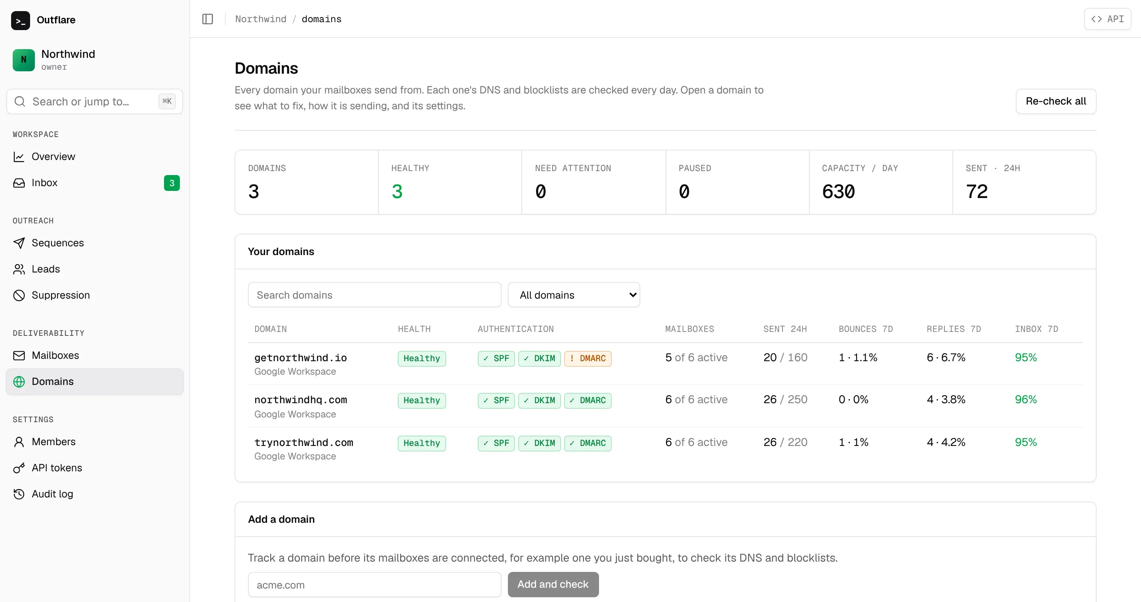1141x602 pixels.
Task: Click the Overview chart icon
Action: [19, 157]
